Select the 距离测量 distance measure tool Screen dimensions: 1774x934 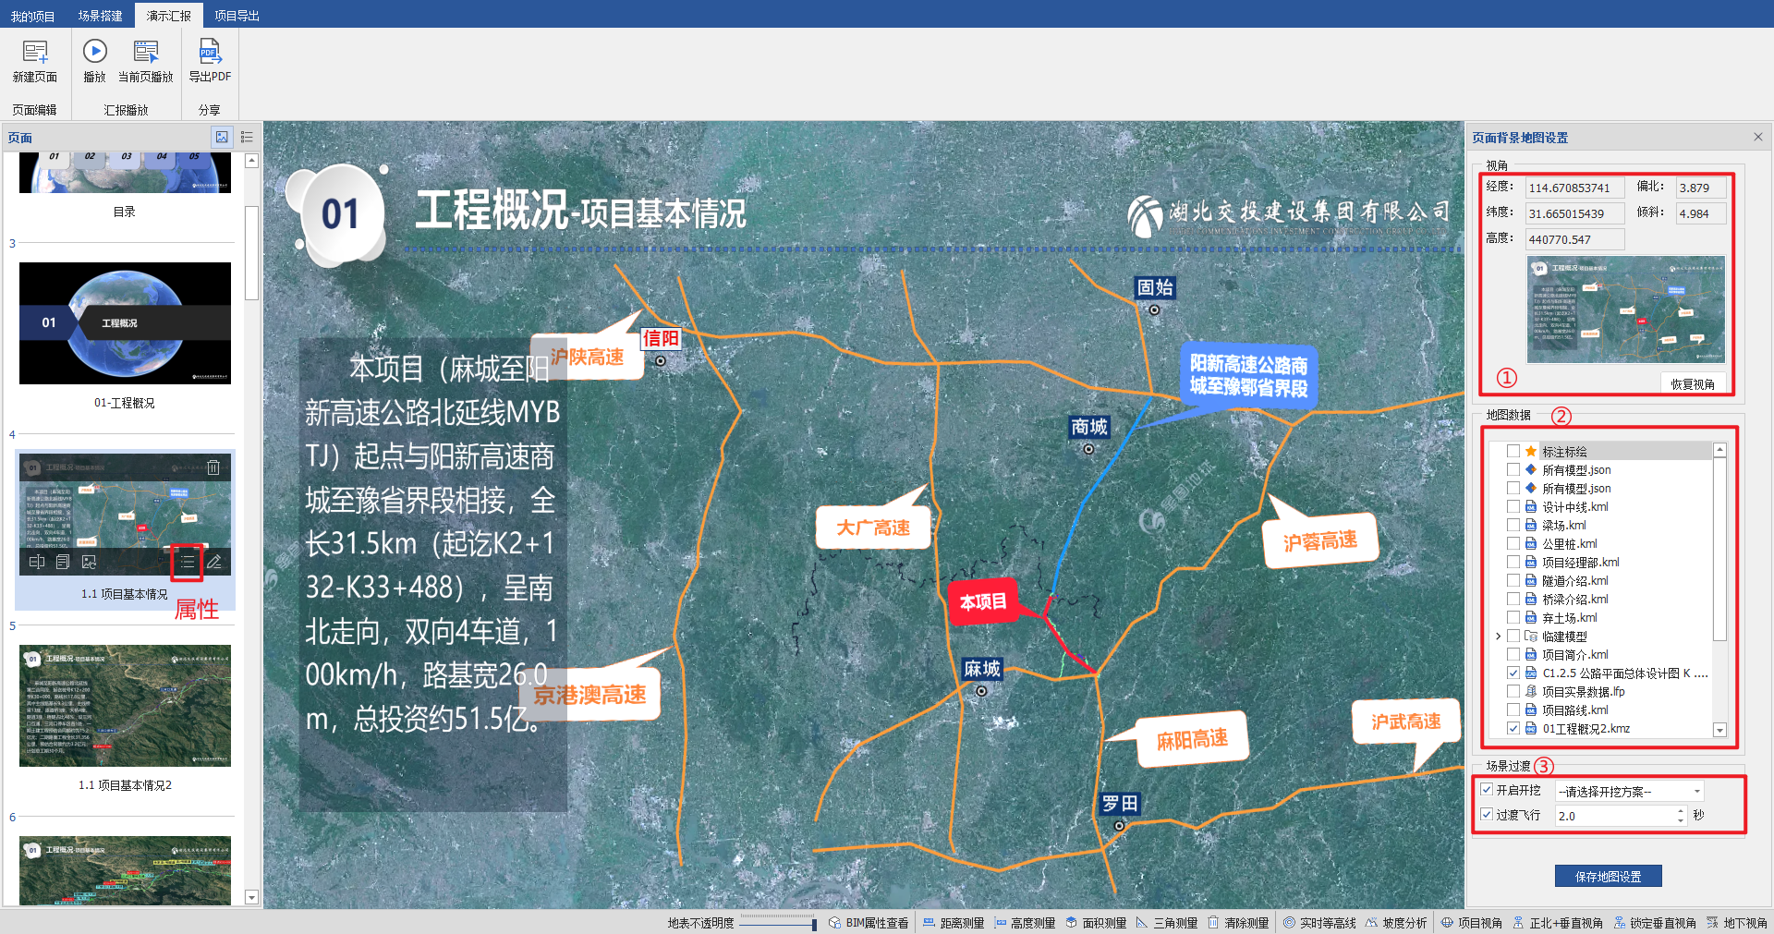[x=954, y=923]
